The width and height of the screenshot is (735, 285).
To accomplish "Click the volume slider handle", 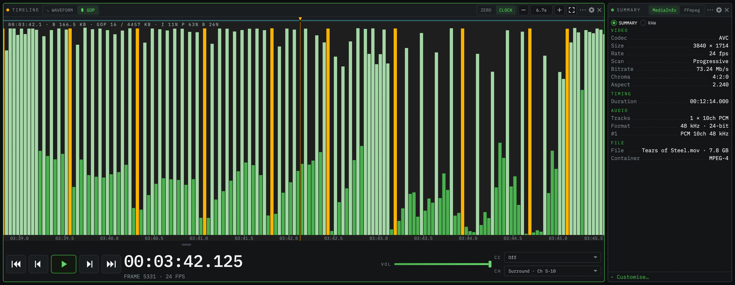I will (x=490, y=264).
